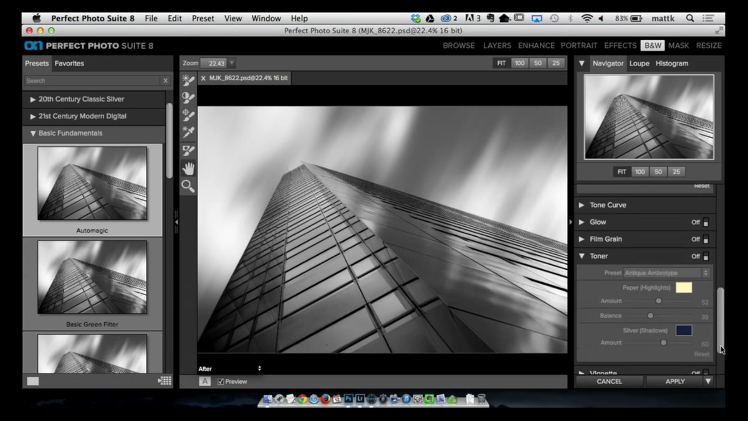
Task: Open the Silver (Shadows) color swatch
Action: click(x=684, y=331)
